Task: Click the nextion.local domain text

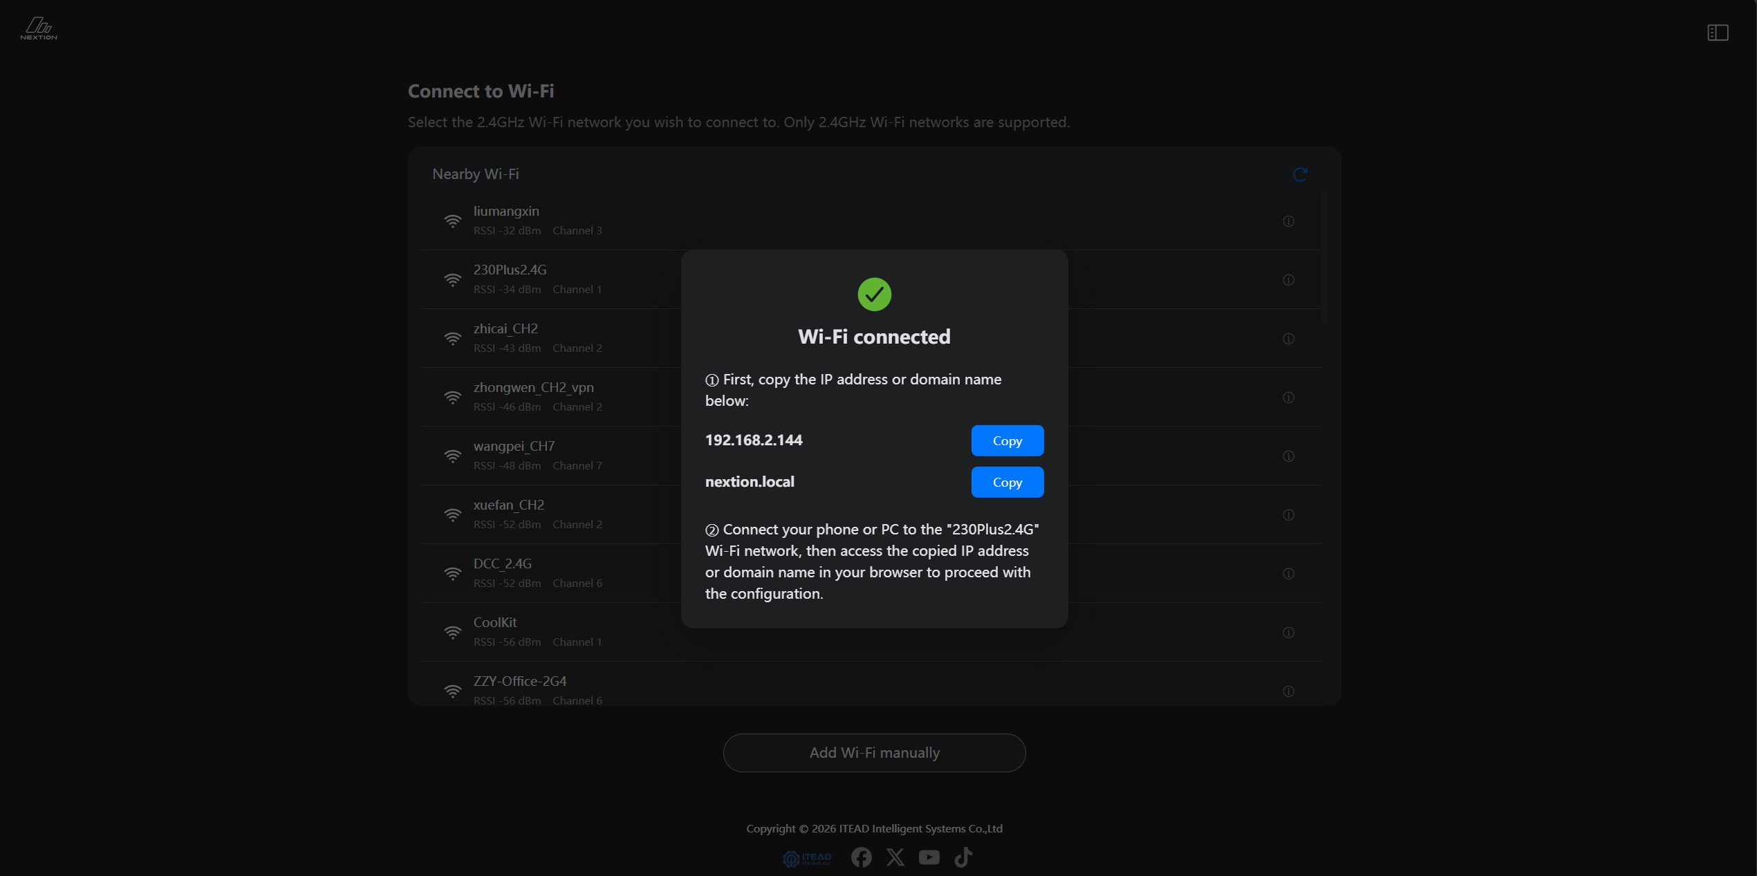Action: pos(750,482)
